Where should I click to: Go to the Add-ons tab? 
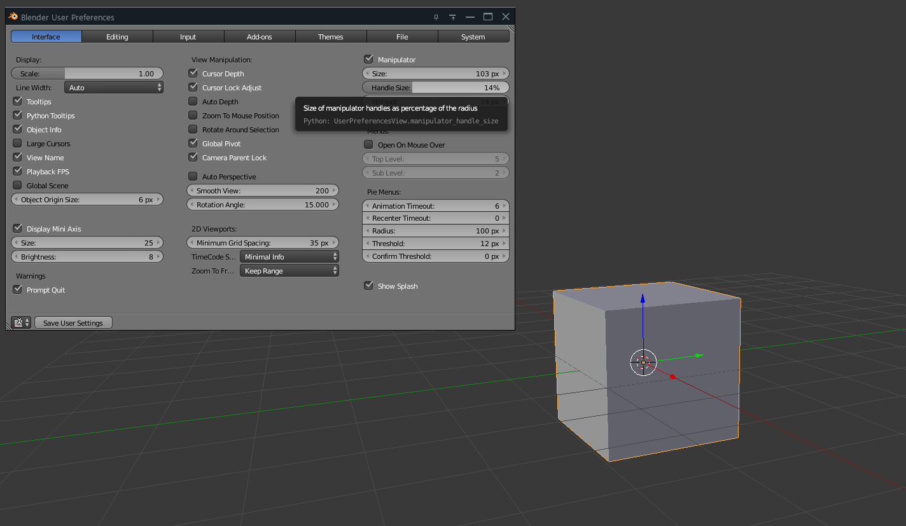260,37
